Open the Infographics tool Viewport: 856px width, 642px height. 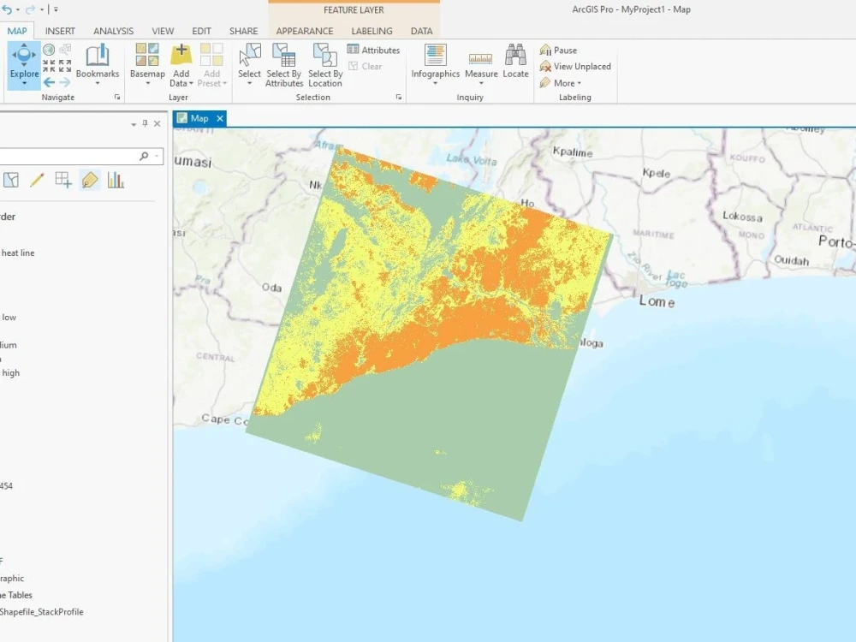point(435,62)
